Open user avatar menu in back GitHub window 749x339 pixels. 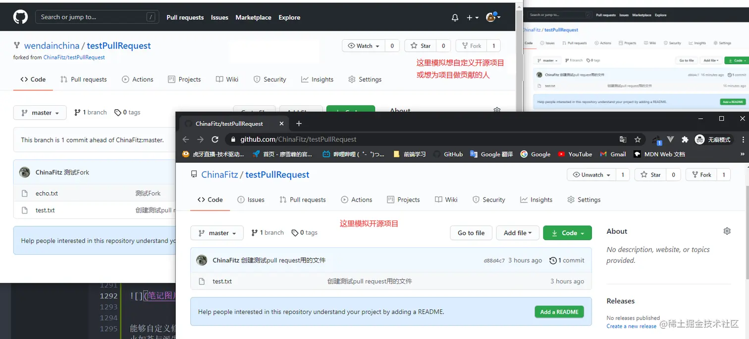click(x=493, y=17)
